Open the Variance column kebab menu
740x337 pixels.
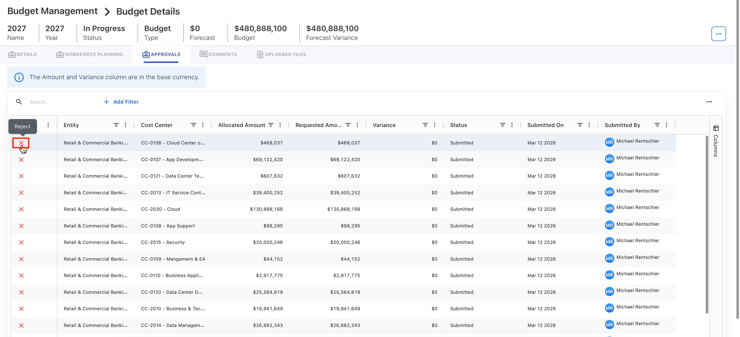coord(435,125)
